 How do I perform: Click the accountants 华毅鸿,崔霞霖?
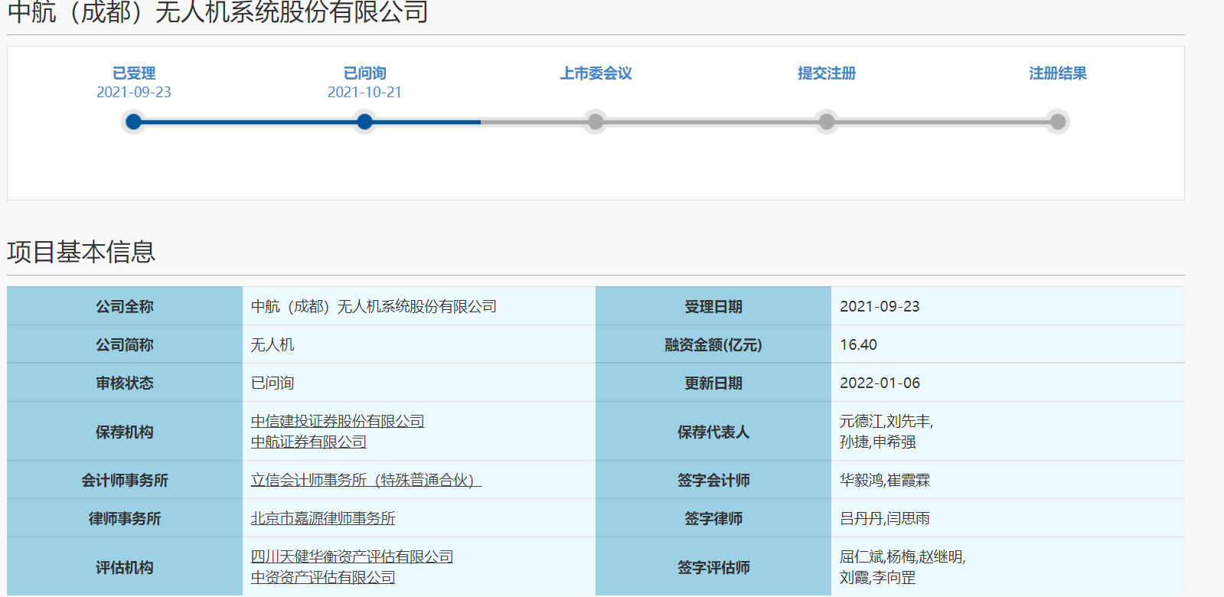click(x=885, y=481)
